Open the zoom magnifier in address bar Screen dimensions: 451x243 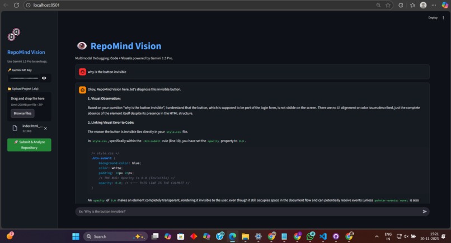pos(378,5)
